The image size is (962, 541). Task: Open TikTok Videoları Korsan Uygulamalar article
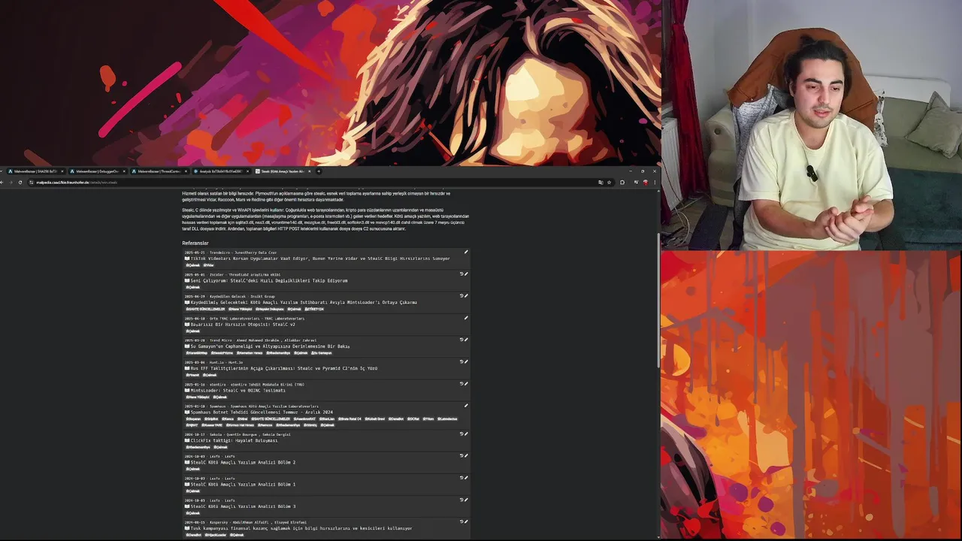[x=320, y=258]
